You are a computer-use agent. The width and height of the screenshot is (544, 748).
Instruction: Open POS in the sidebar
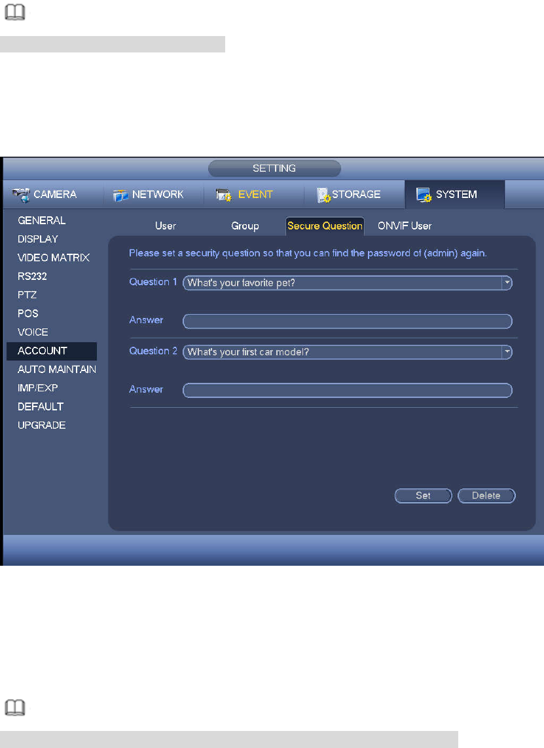(x=28, y=314)
